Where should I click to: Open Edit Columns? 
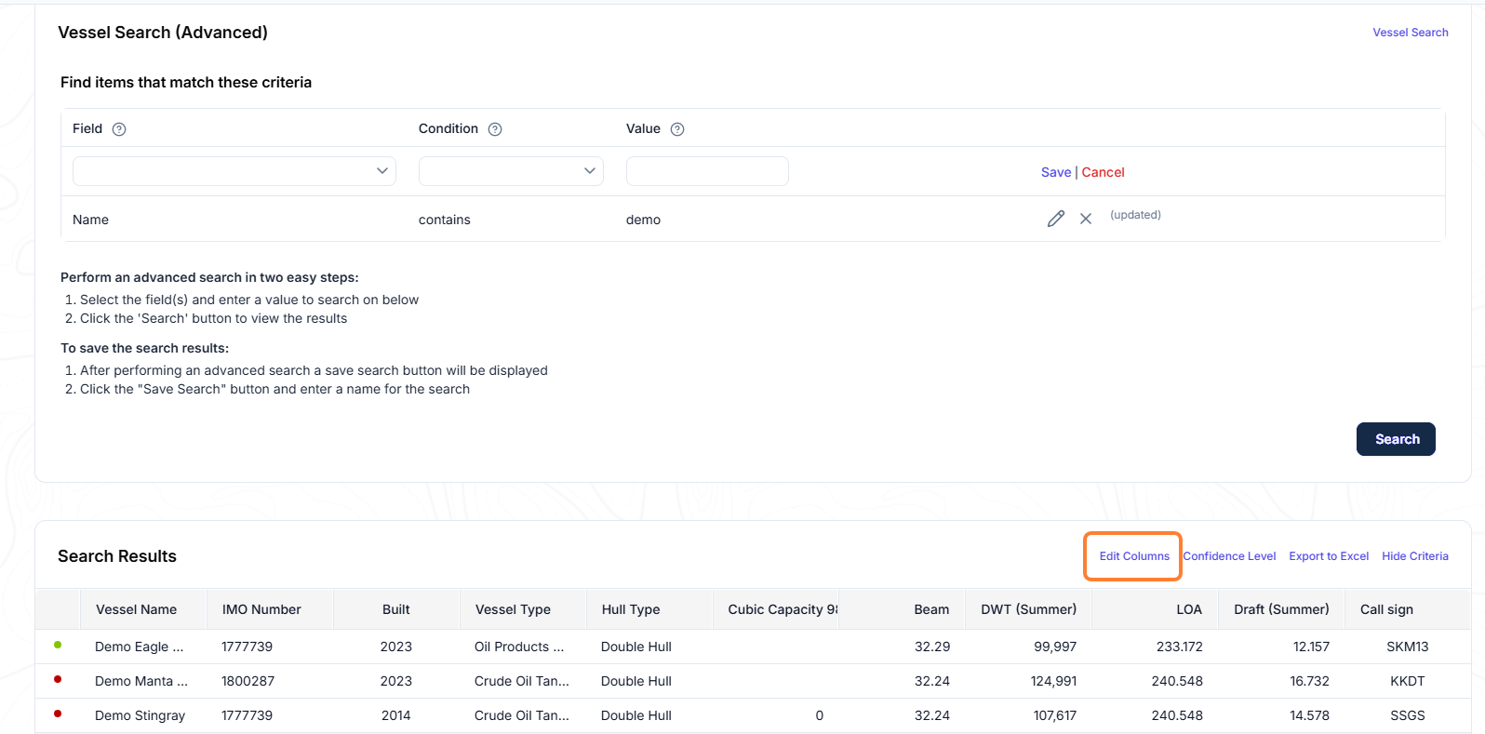coord(1134,556)
